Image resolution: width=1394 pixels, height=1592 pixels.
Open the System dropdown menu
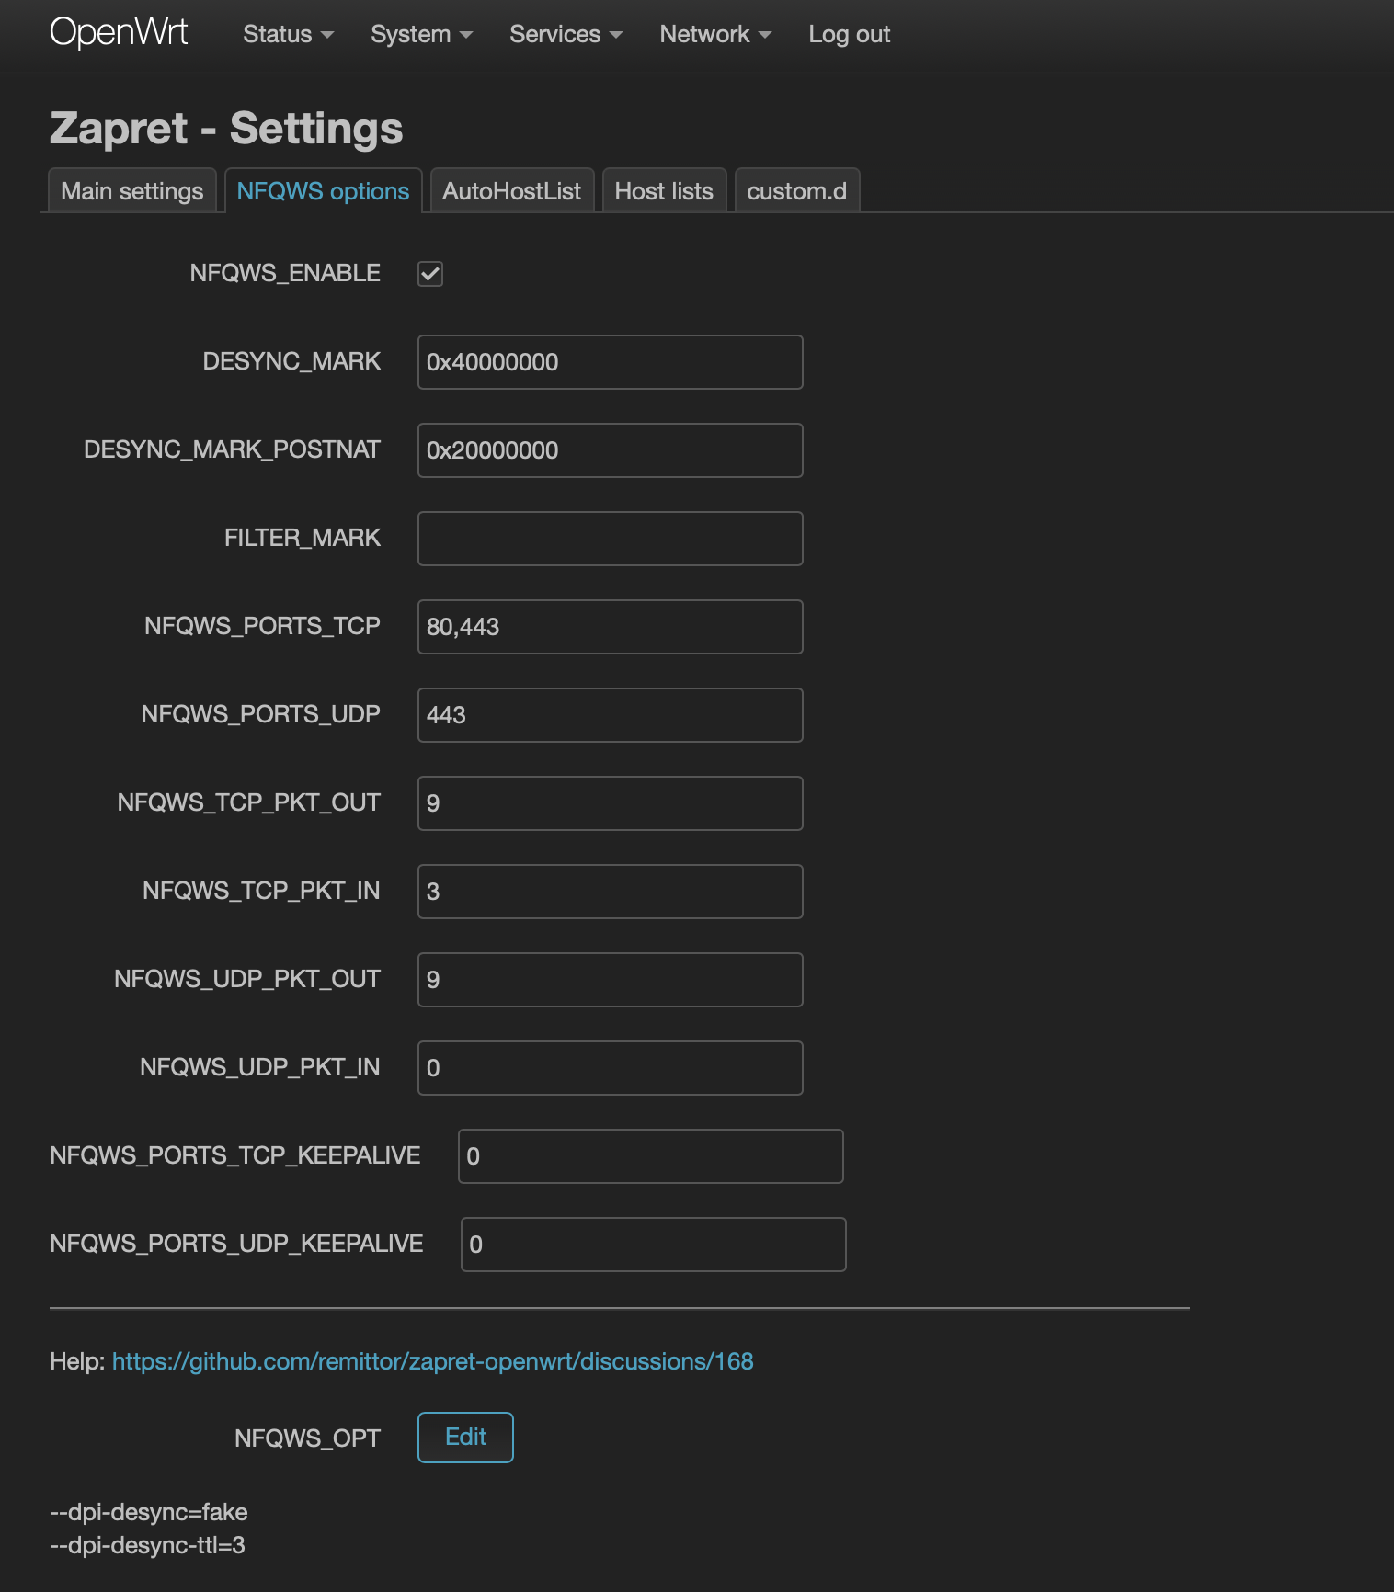tap(421, 34)
